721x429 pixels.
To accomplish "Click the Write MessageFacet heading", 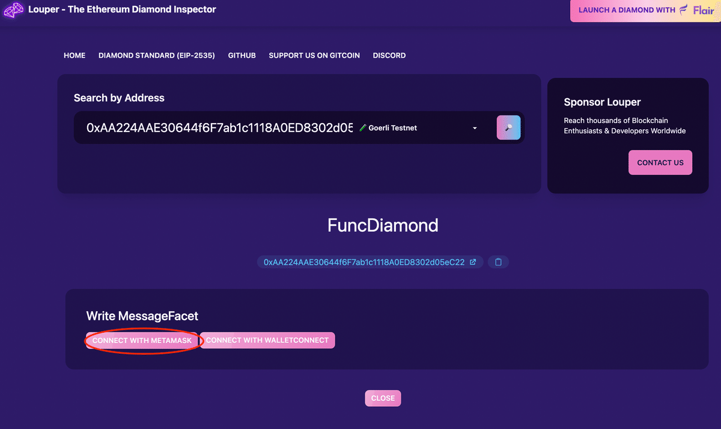I will pos(142,316).
